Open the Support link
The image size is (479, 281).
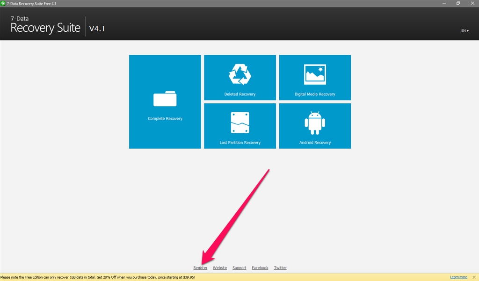tap(239, 268)
